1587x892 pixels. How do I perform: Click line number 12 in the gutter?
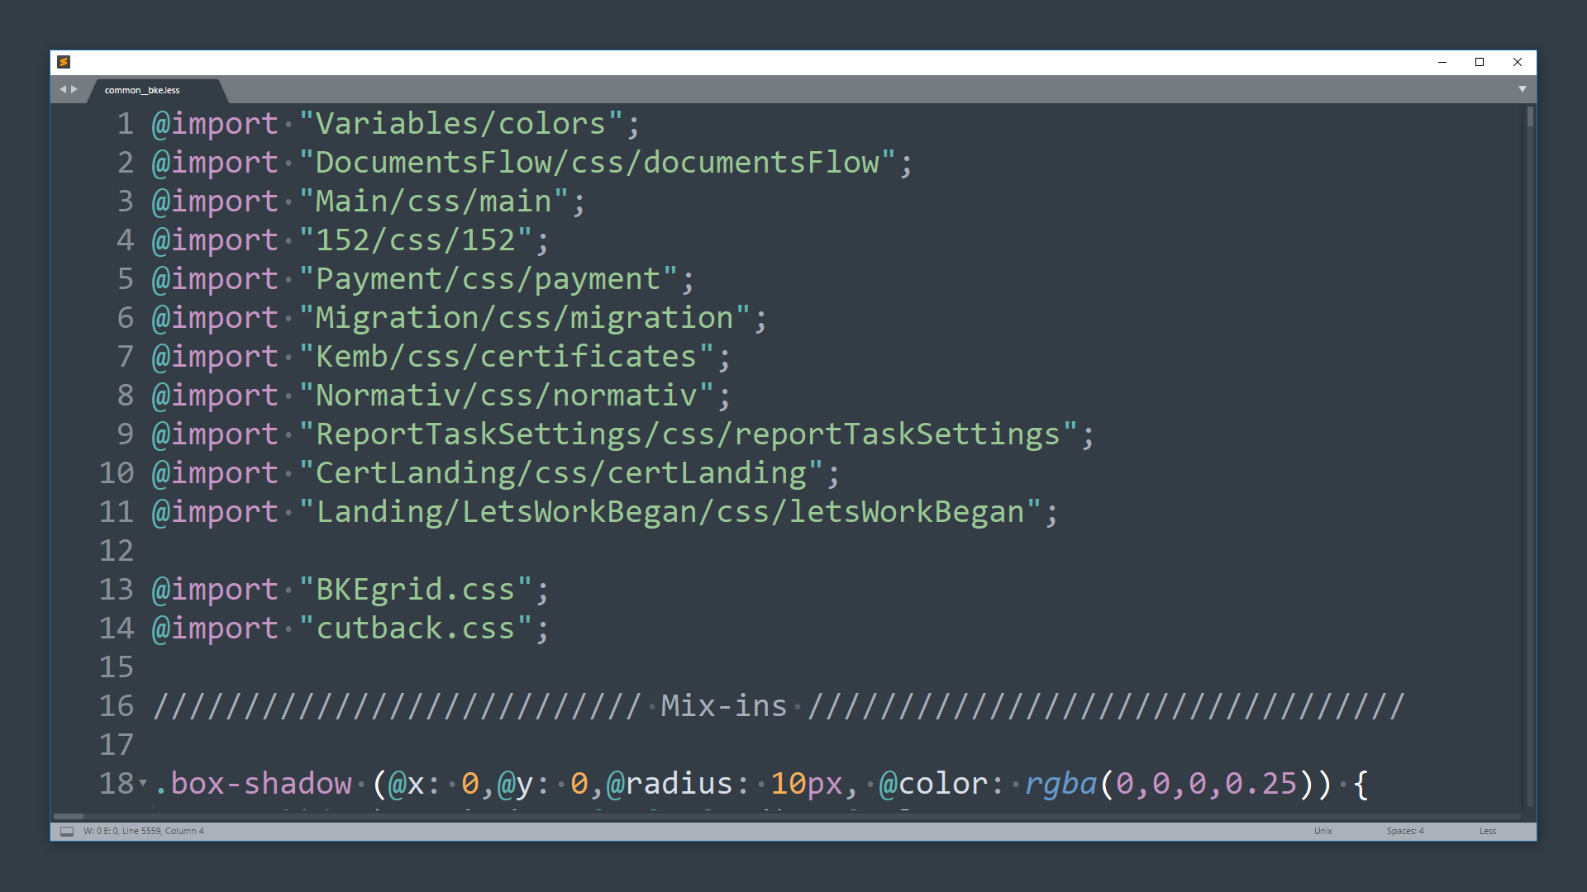click(117, 551)
